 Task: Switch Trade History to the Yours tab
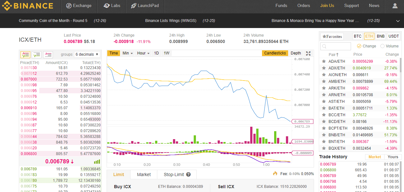click(393, 157)
